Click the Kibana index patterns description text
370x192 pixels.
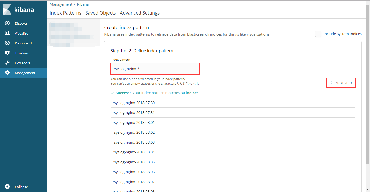pyautogui.click(x=187, y=34)
